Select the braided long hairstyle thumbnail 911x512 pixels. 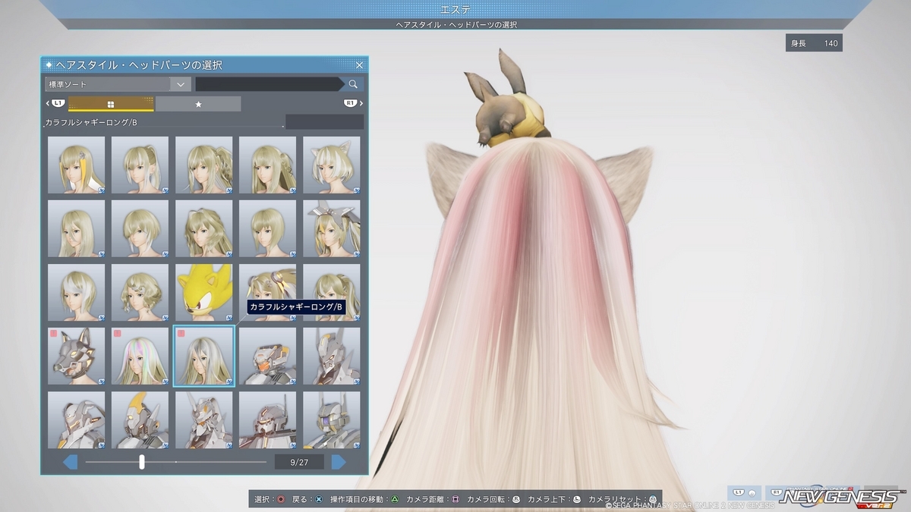coord(268,165)
